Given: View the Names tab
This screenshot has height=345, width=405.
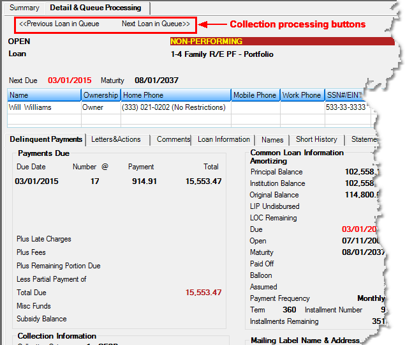Looking at the screenshot, I should coord(272,139).
